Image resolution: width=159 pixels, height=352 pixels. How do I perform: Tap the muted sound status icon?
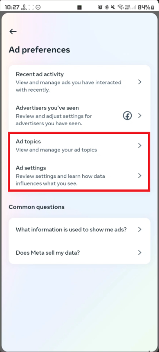point(114,7)
